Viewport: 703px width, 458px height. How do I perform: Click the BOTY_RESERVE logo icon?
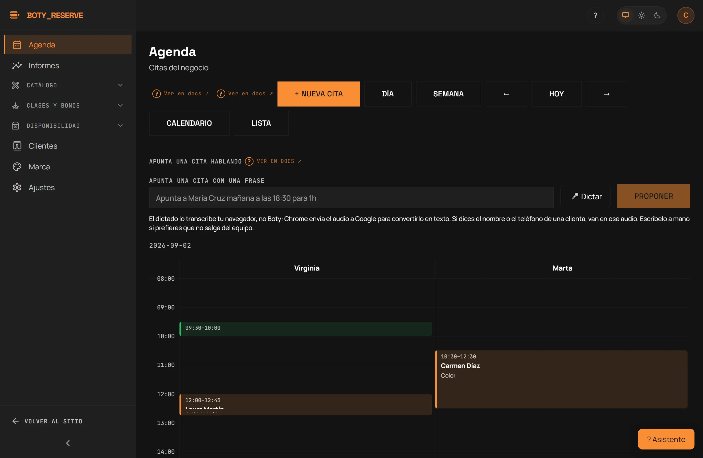[14, 15]
